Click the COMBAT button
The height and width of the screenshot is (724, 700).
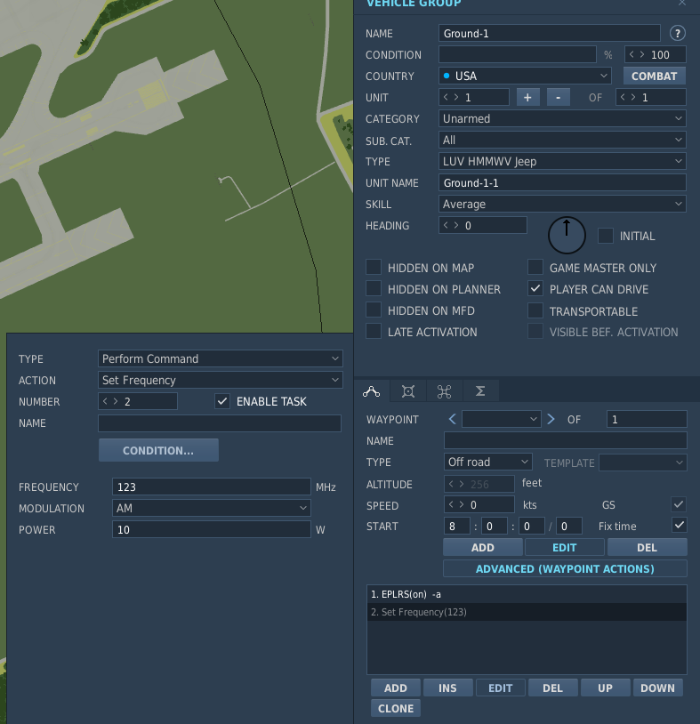coord(655,76)
